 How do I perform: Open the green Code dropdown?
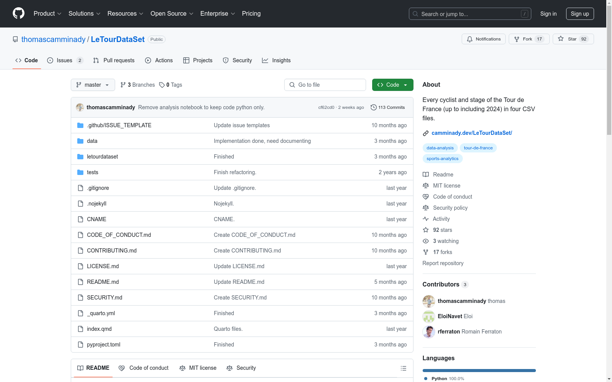coord(392,85)
